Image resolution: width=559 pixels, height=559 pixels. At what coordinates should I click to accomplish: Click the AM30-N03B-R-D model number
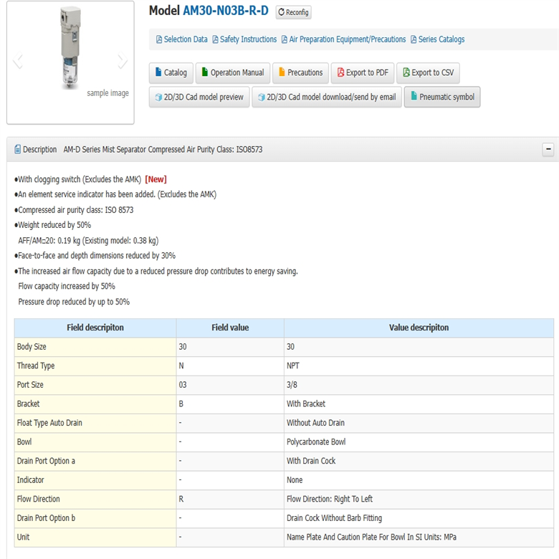(226, 11)
